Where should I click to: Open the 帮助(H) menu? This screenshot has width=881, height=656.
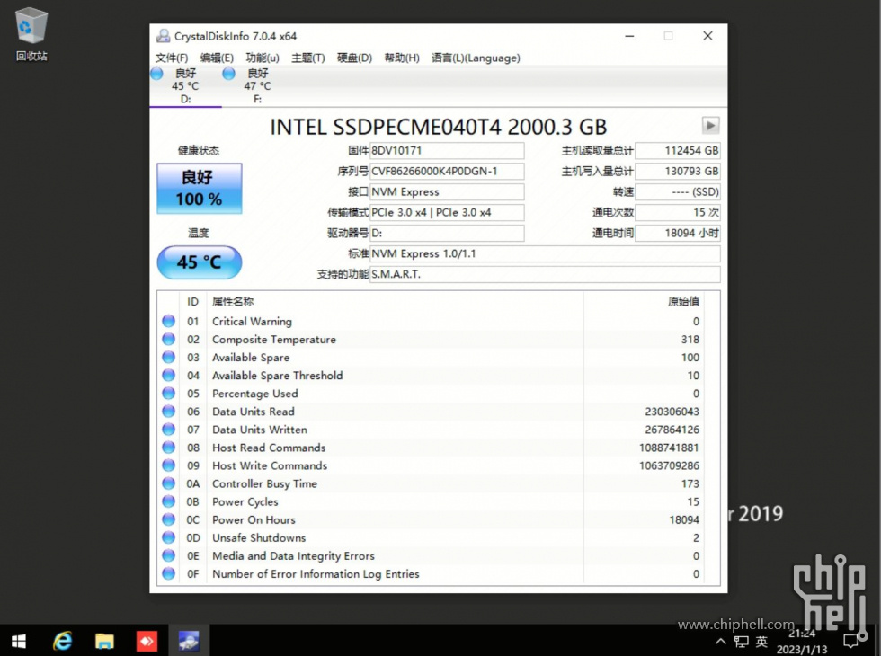[x=402, y=58]
